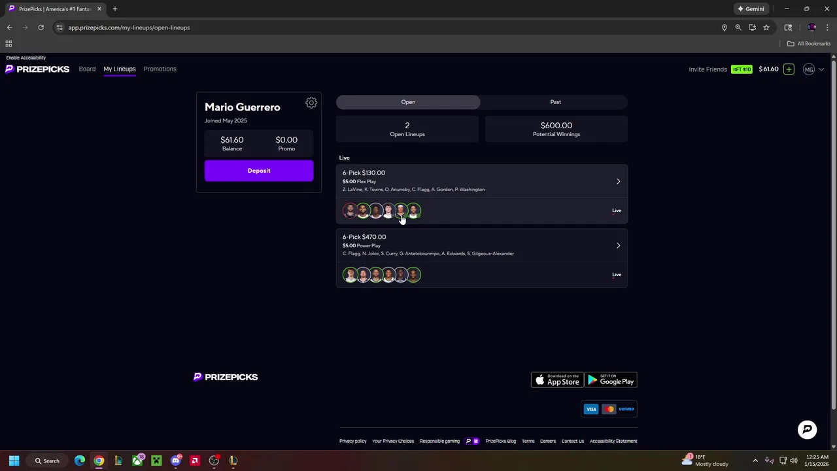Open the All Bookmarks folder
Image resolution: width=837 pixels, height=471 pixels.
(809, 43)
